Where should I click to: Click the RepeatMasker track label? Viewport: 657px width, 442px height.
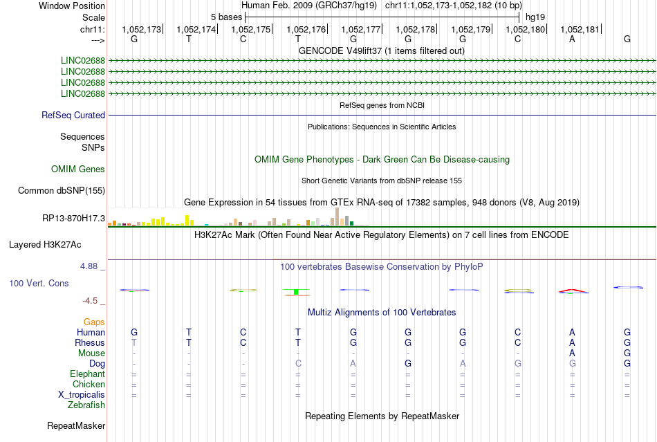(x=76, y=425)
